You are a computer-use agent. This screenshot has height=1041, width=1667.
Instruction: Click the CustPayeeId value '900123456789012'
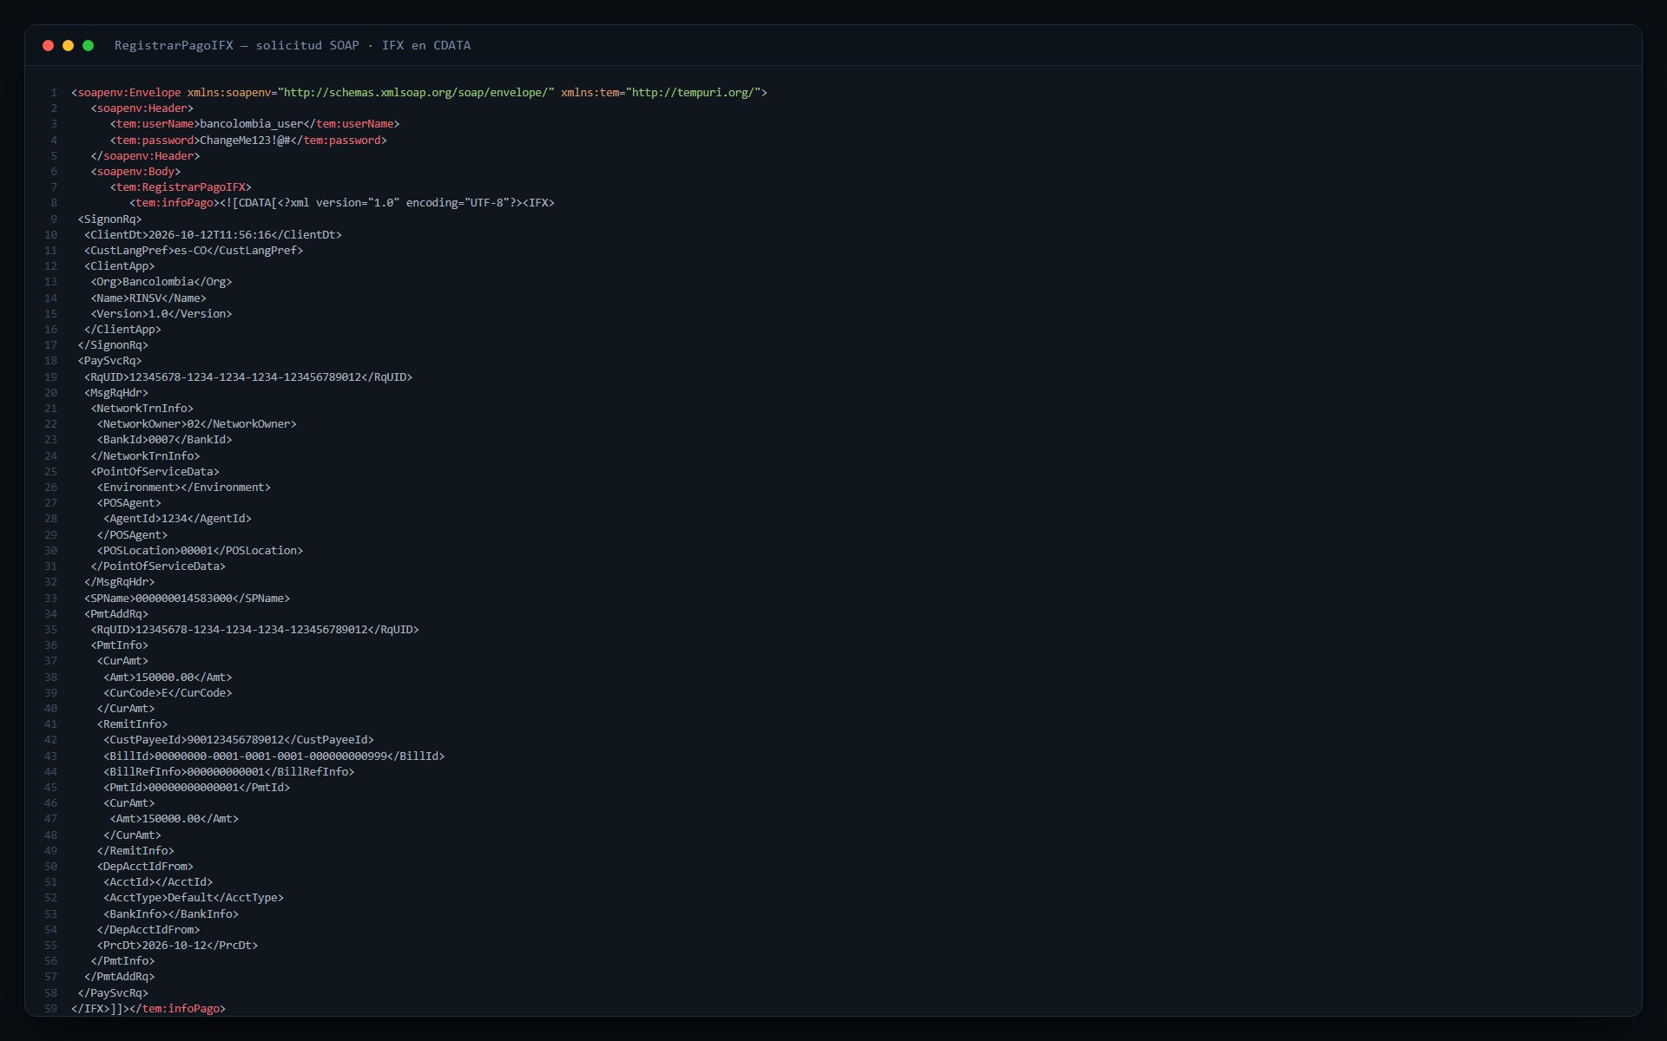[236, 740]
